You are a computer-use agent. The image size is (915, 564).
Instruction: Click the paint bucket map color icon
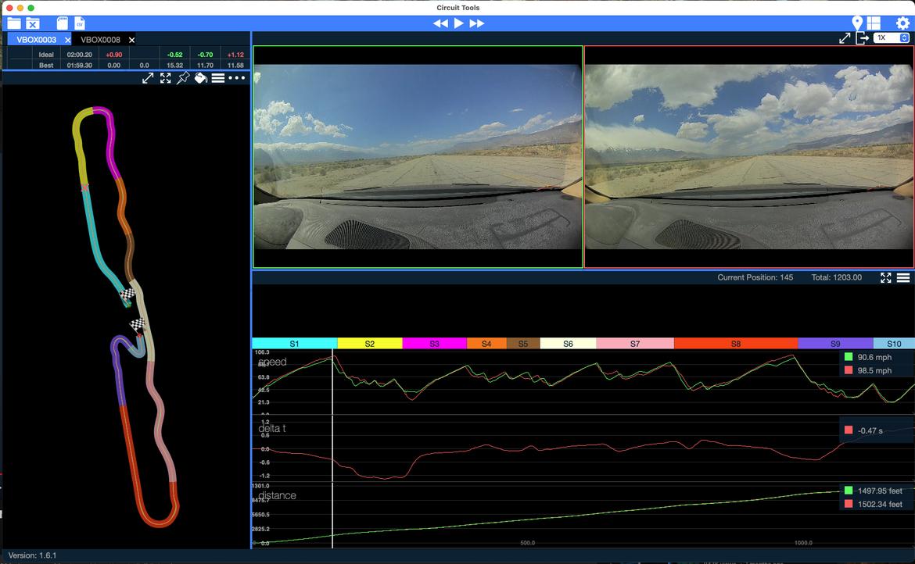tap(200, 78)
